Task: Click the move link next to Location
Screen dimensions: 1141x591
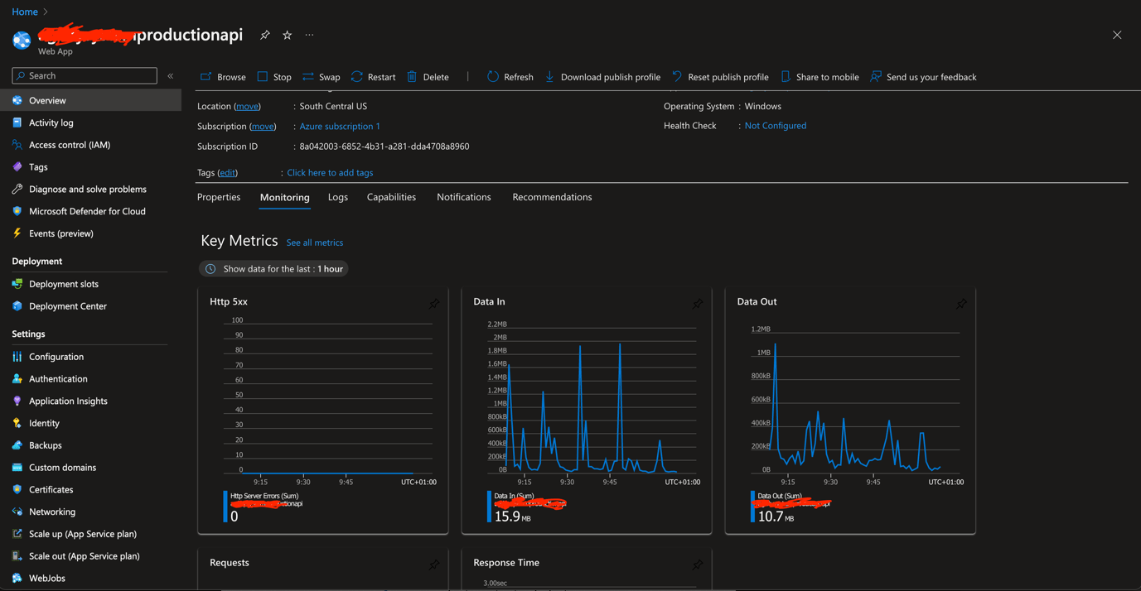Action: coord(247,106)
